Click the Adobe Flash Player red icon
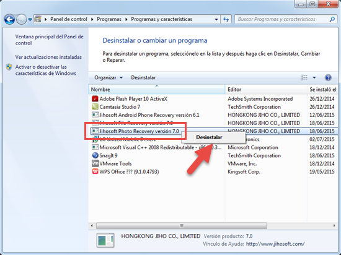This screenshot has height=255, width=341. coord(95,99)
